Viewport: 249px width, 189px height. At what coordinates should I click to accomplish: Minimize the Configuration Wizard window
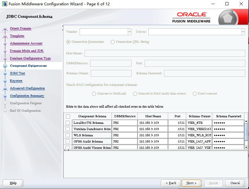(x=213, y=4)
